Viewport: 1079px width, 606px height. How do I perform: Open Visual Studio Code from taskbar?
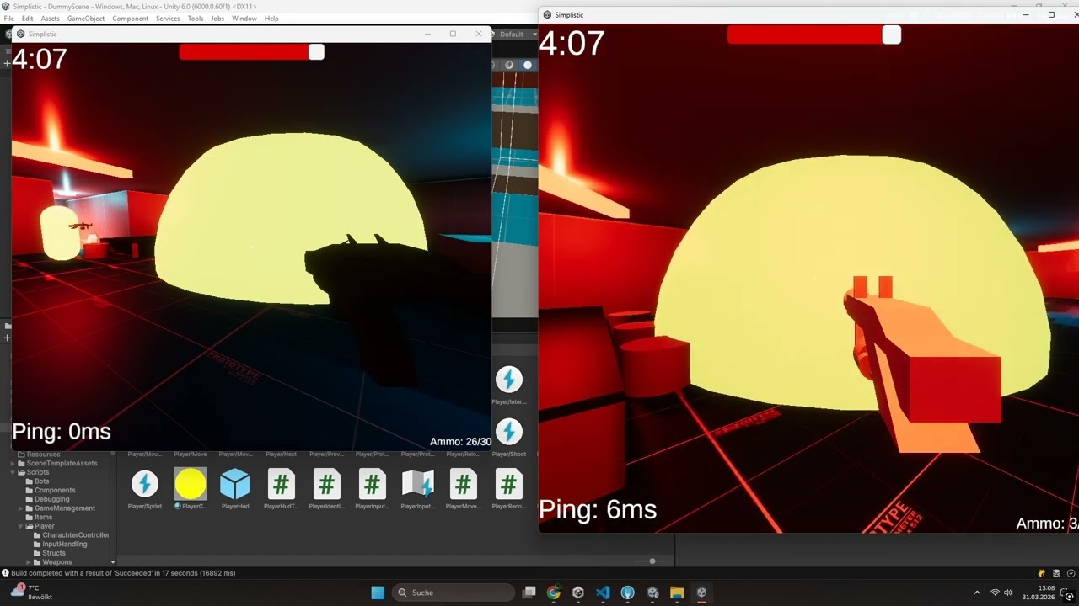tap(603, 593)
